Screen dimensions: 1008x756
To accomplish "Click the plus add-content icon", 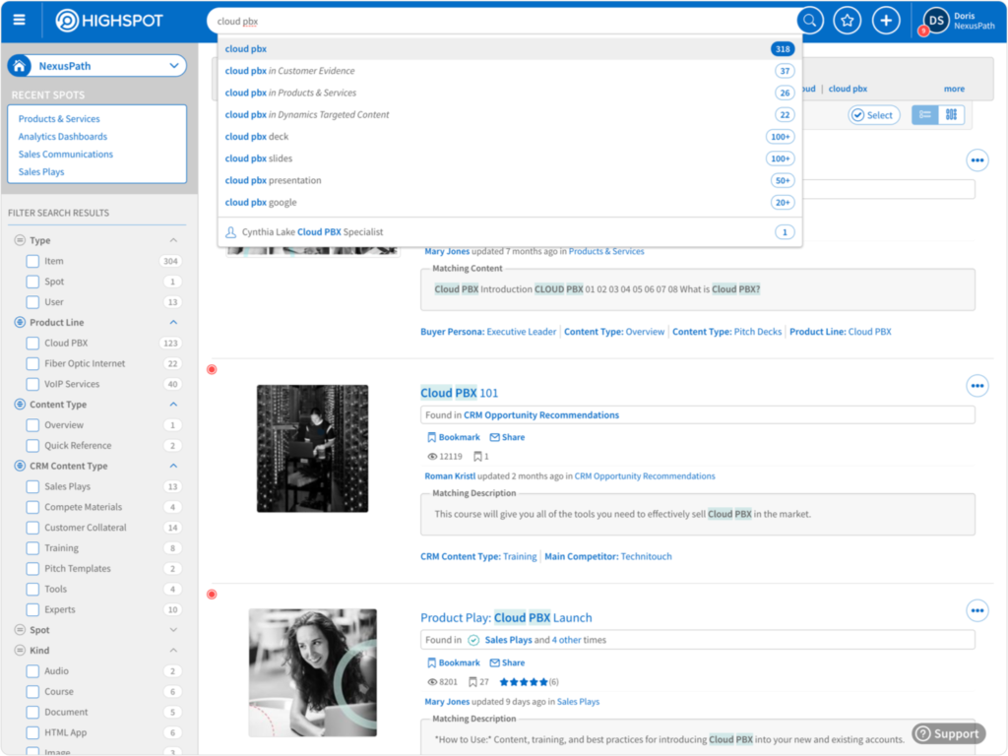I will click(886, 21).
